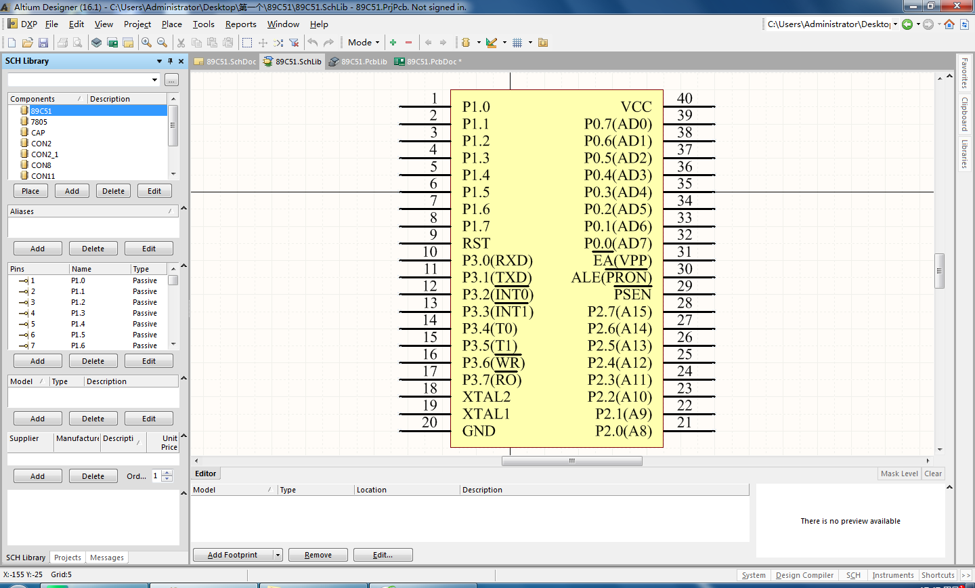975x588 pixels.
Task: Deselect all objects via toolbar icon
Action: [x=278, y=43]
